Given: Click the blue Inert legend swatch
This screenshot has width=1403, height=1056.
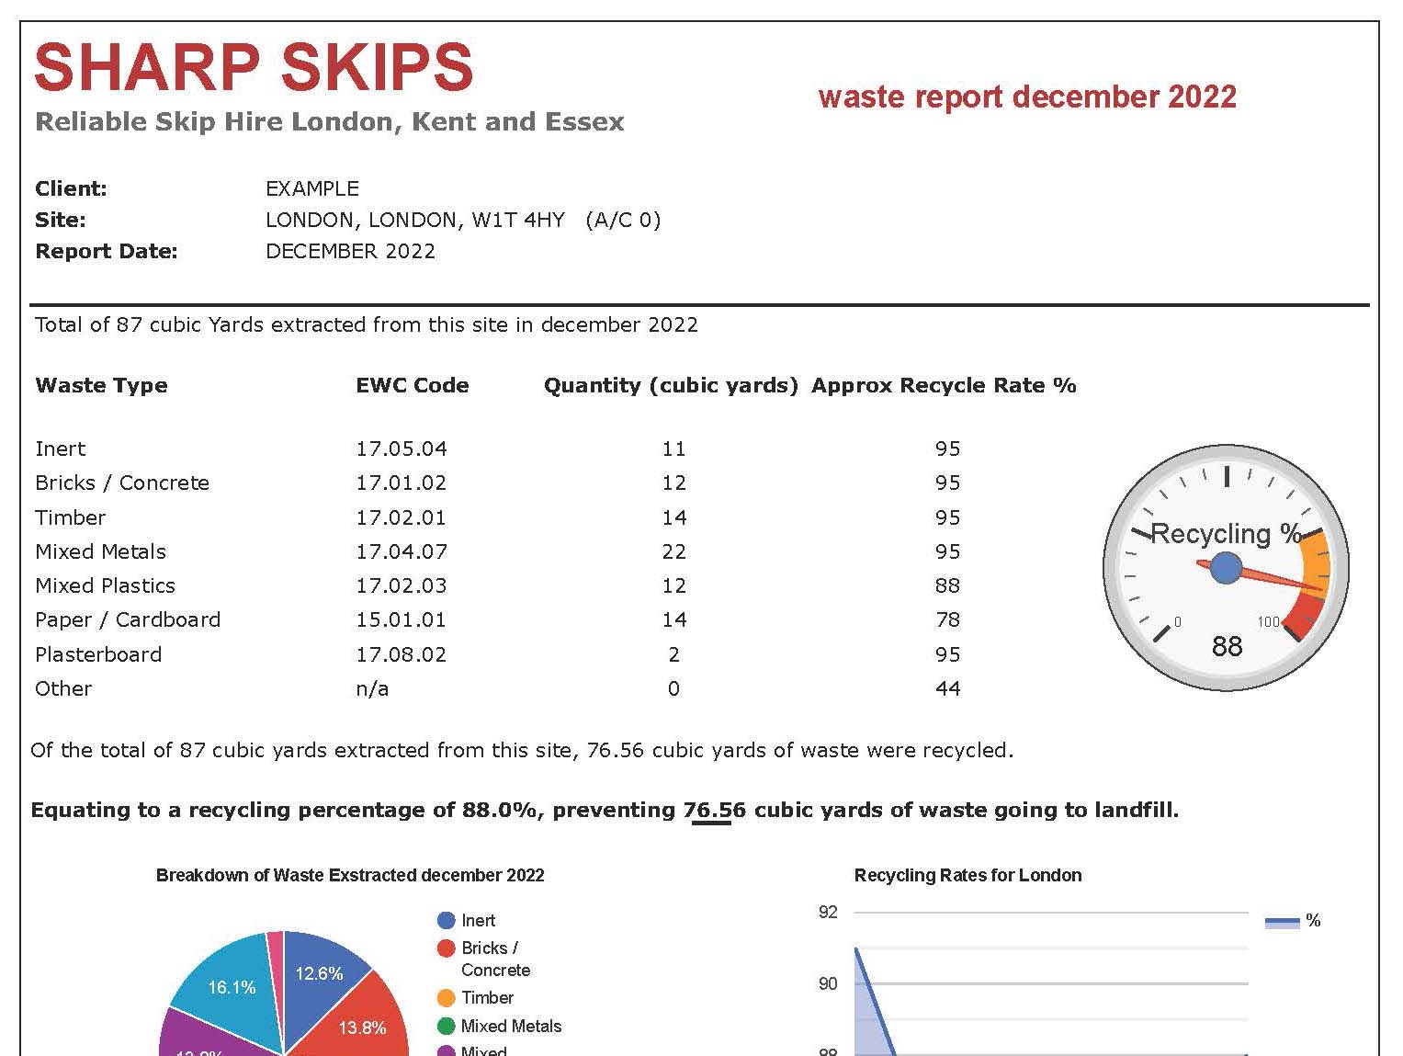Looking at the screenshot, I should point(447,920).
